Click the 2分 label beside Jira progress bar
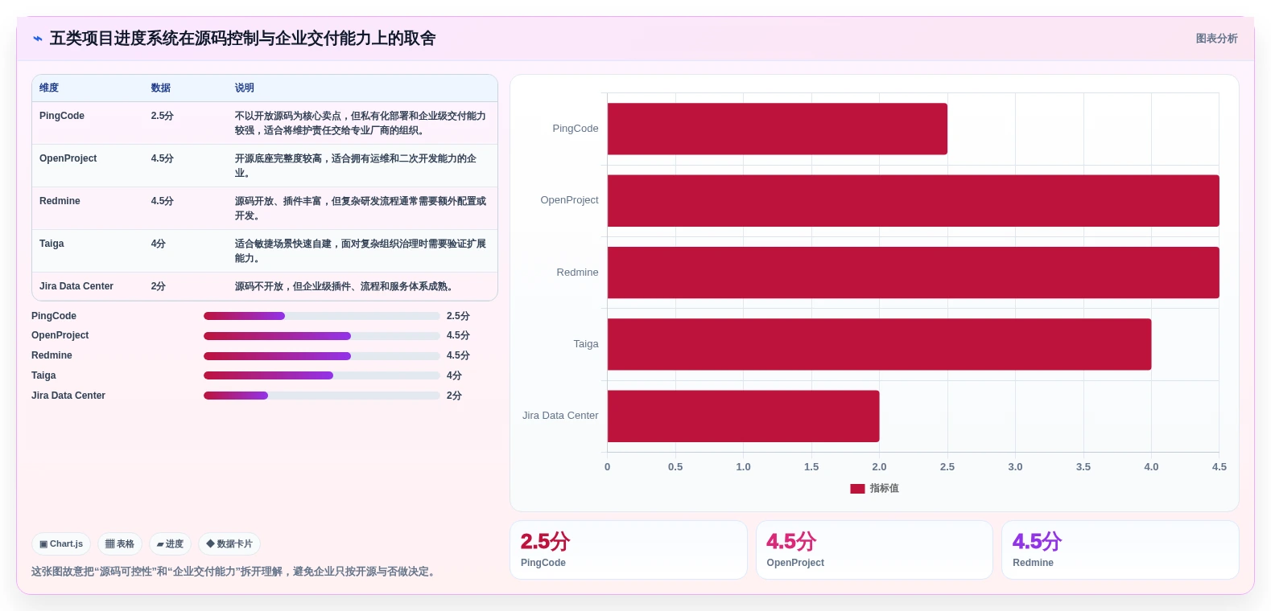The height and width of the screenshot is (611, 1271). pos(454,396)
